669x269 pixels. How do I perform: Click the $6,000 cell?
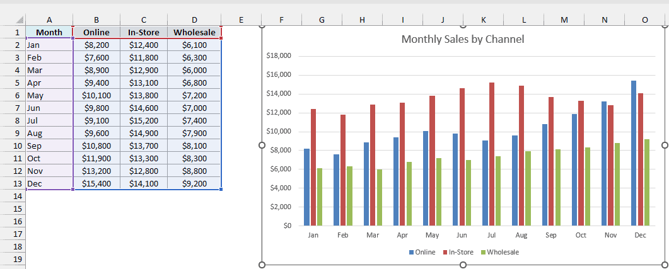[x=195, y=71]
